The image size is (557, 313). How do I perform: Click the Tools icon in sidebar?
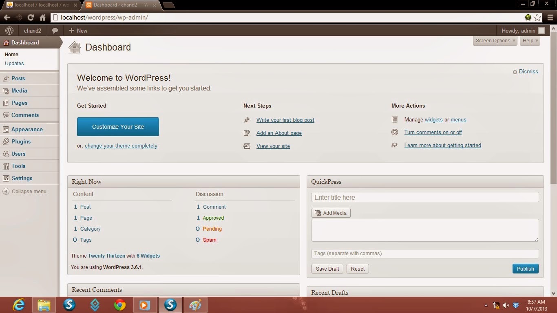tap(6, 166)
